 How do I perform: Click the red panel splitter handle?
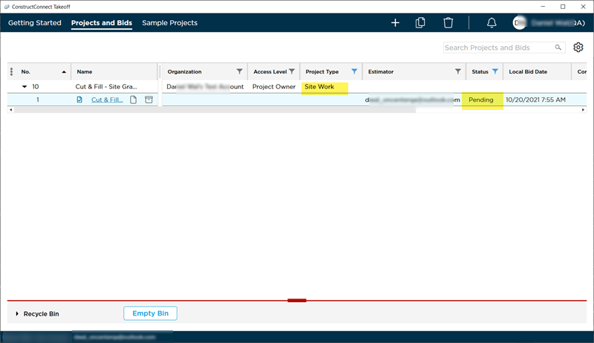pos(297,301)
